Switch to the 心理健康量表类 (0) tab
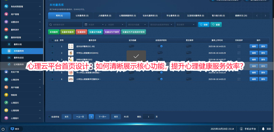This screenshot has width=274, height=132. point(127,15)
